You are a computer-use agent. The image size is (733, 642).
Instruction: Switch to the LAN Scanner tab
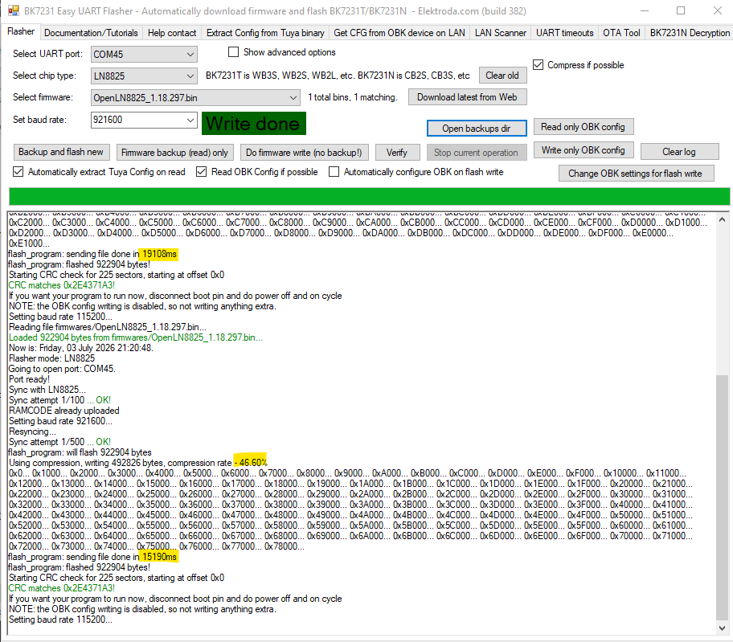click(500, 33)
